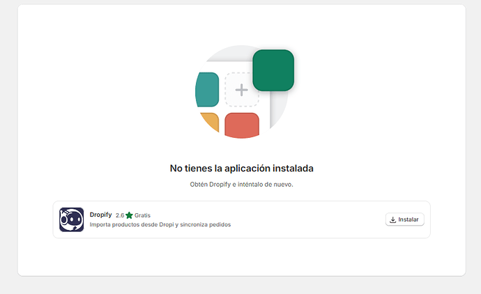
Task: Click 'Importa productos desde Dropi' description
Action: (160, 224)
